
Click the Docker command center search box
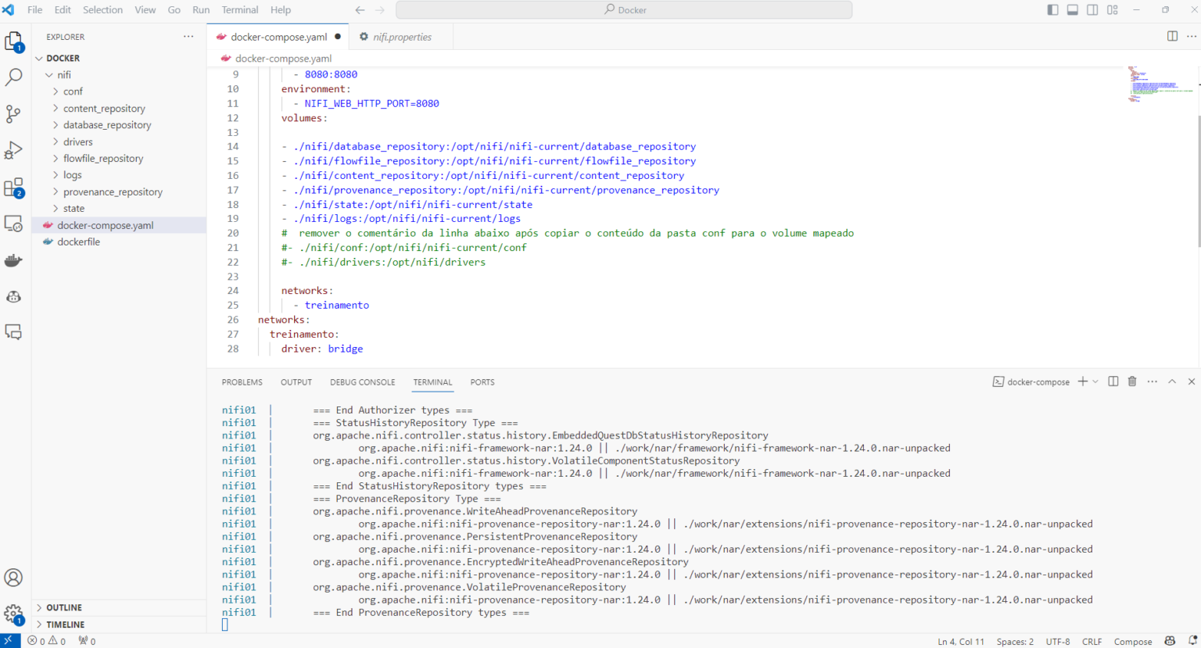[624, 10]
